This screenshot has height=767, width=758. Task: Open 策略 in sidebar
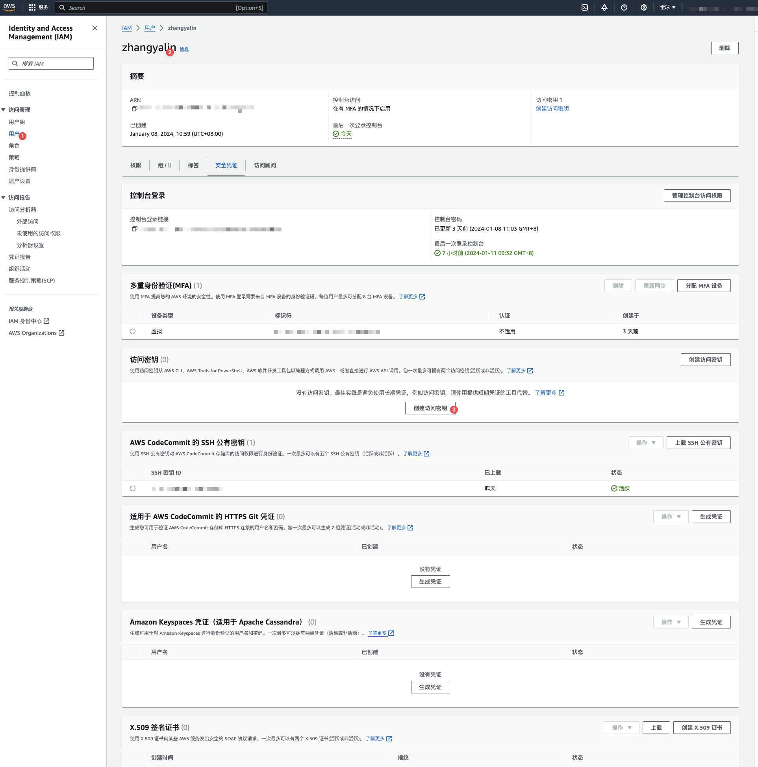tap(14, 157)
